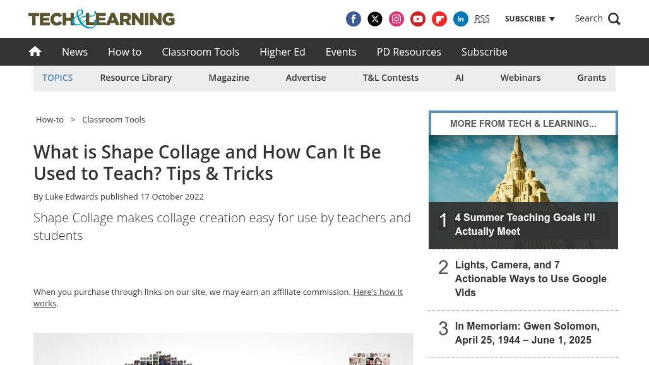The image size is (649, 365).
Task: Open the X (Twitter) social icon
Action: click(x=375, y=19)
